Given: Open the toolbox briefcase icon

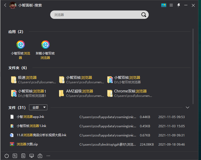Looking at the screenshot, I should tap(40, 156).
